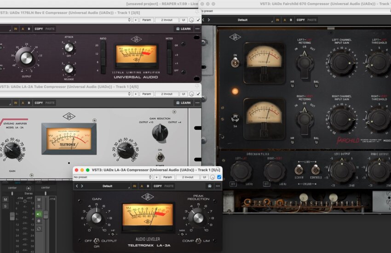This screenshot has height=253, width=391.
Task: Click COPY on the LA-3A toolbar
Action: click(x=157, y=186)
